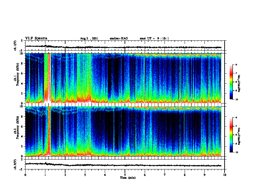Click the "-6" label on ch.2 colorbar
This screenshot has width=253, height=196.
236,118
